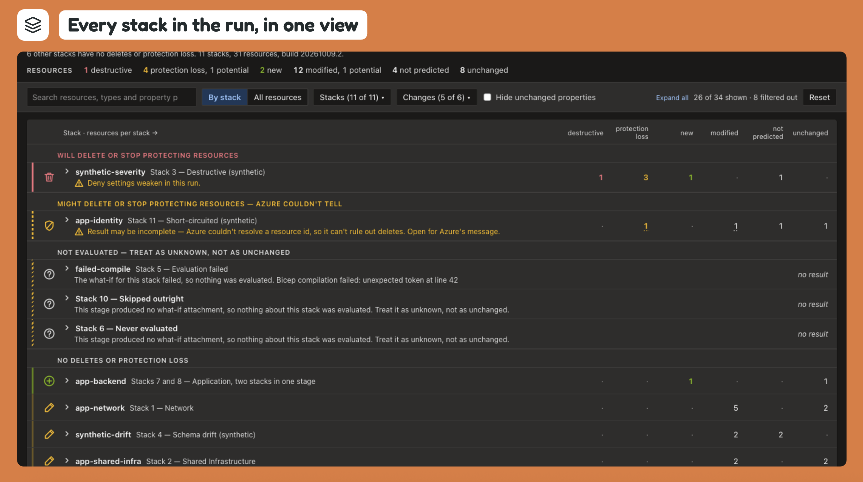Click the 4 not predicted summary count
The image size is (863, 482).
tap(420, 70)
